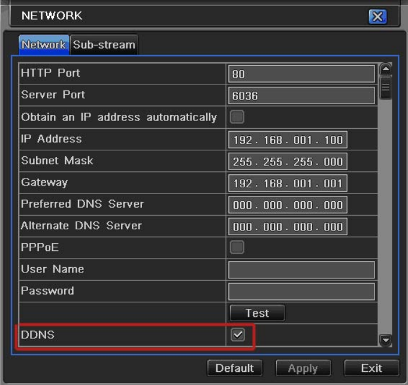This screenshot has height=385, width=408.
Task: Click the scroll up arrow
Action: pyautogui.click(x=386, y=69)
